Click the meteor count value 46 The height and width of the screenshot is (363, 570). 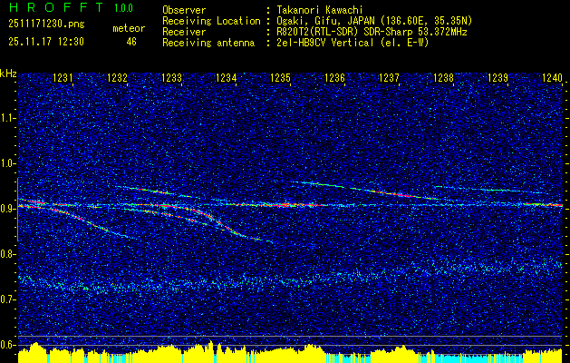pos(131,42)
